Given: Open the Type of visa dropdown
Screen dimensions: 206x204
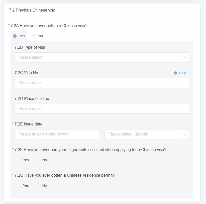Looking at the screenshot, I should [102, 57].
